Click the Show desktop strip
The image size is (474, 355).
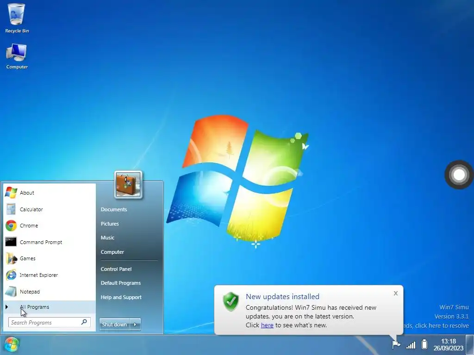pyautogui.click(x=470, y=345)
